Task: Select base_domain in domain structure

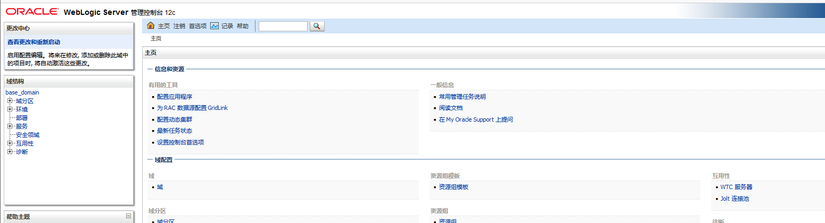Action: (x=22, y=92)
